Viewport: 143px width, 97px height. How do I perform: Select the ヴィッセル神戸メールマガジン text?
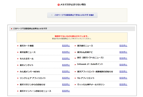pyautogui.click(x=91, y=85)
